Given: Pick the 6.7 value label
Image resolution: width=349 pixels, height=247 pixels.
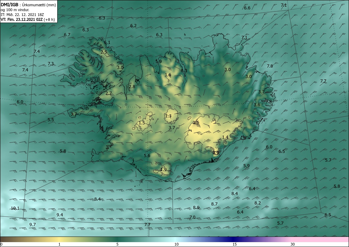Looking at the screenshot, I should coord(67,34).
